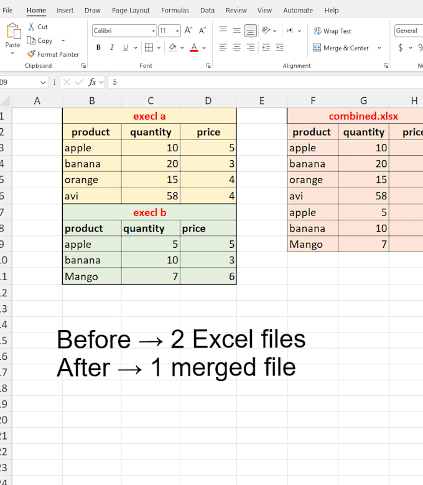Expand the underline style arrow
Viewport: 423px width, 485px height.
pyautogui.click(x=136, y=48)
